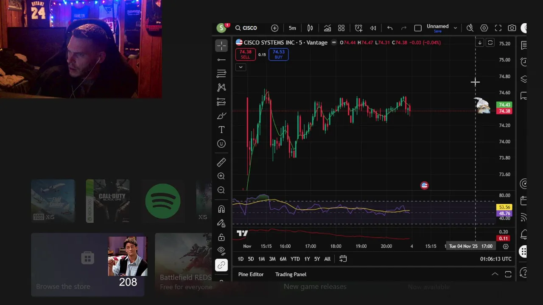The width and height of the screenshot is (543, 305).
Task: Select the All date range
Action: [327, 259]
